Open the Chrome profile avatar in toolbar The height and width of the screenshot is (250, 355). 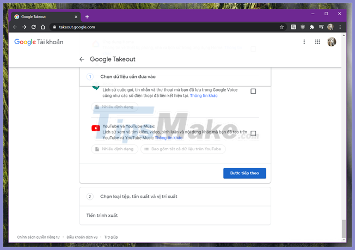point(330,27)
